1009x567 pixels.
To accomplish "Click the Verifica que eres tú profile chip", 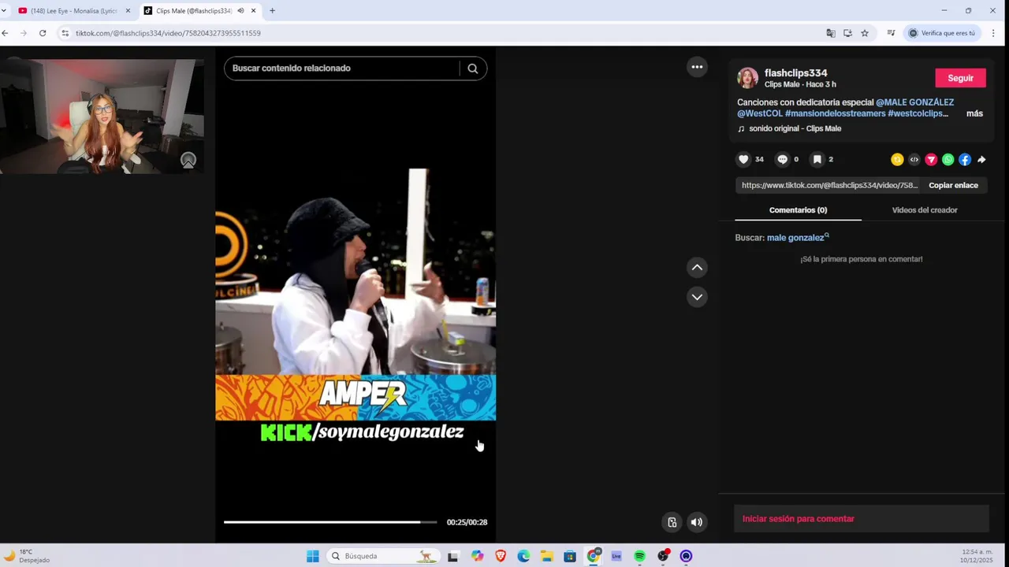I will [x=942, y=33].
